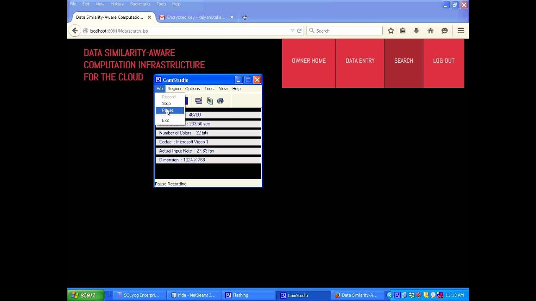Close the CamStudio window

tap(257, 80)
